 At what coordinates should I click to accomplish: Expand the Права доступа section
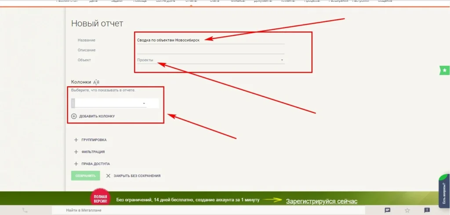[x=92, y=164]
